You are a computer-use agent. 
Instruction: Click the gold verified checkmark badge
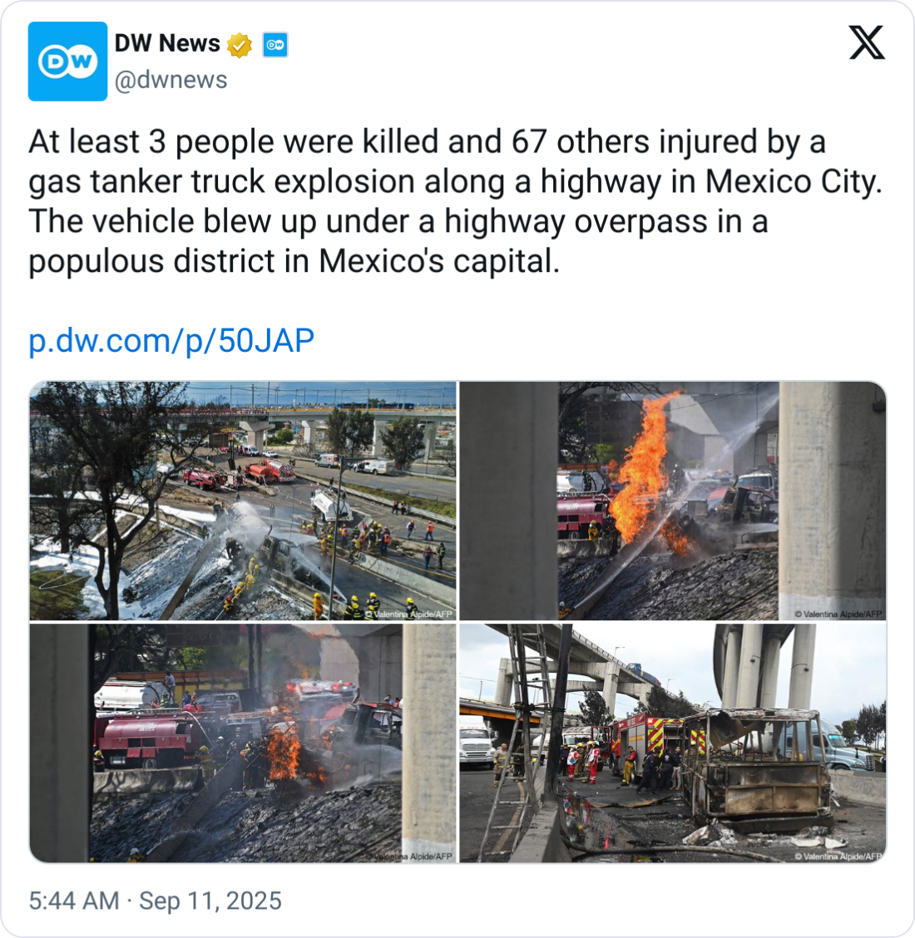pos(240,45)
